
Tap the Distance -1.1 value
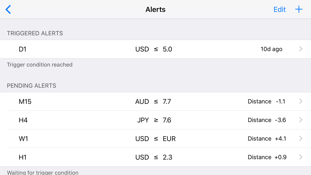[x=266, y=102]
